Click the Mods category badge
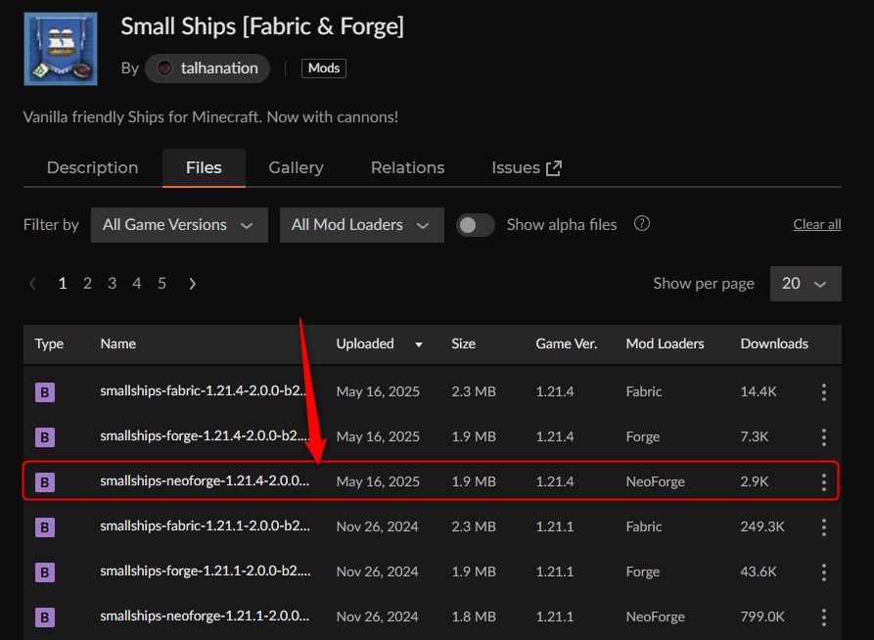874x640 pixels. 323,68
